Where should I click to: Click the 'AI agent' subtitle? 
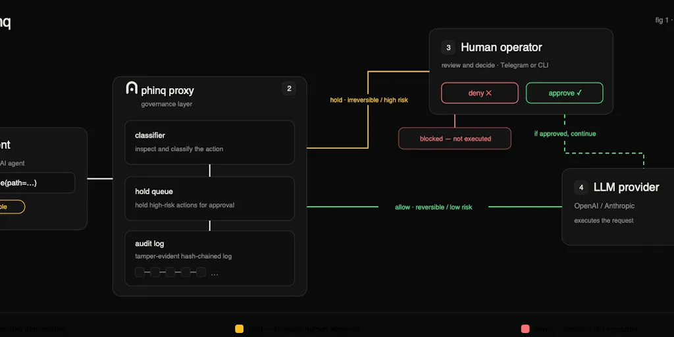pyautogui.click(x=13, y=163)
